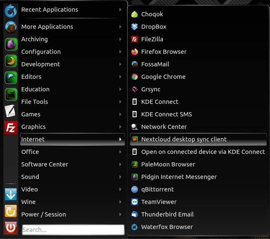Open PaleMoon moon icon in sidebar
Image resolution: width=270 pixels, height=239 pixels.
coord(11,61)
